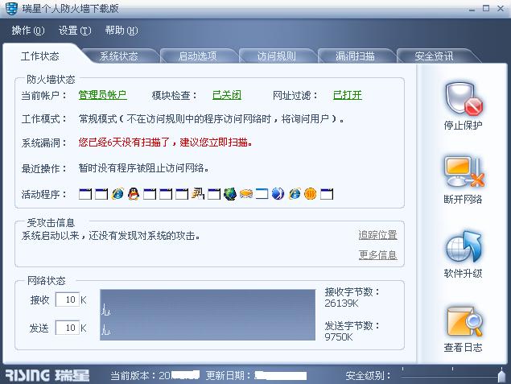This screenshot has width=511, height=384.
Task: Click the network traffic graph area
Action: tap(208, 315)
